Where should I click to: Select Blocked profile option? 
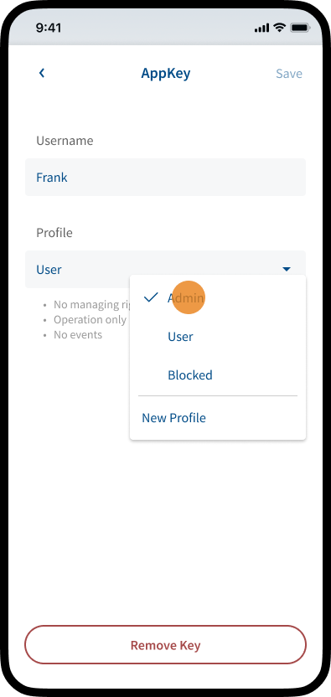pos(190,375)
